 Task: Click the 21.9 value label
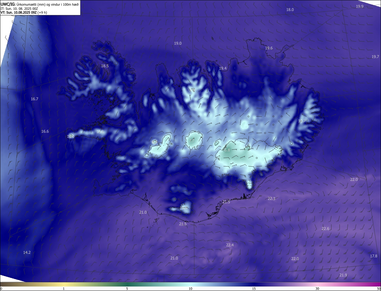click(343, 275)
